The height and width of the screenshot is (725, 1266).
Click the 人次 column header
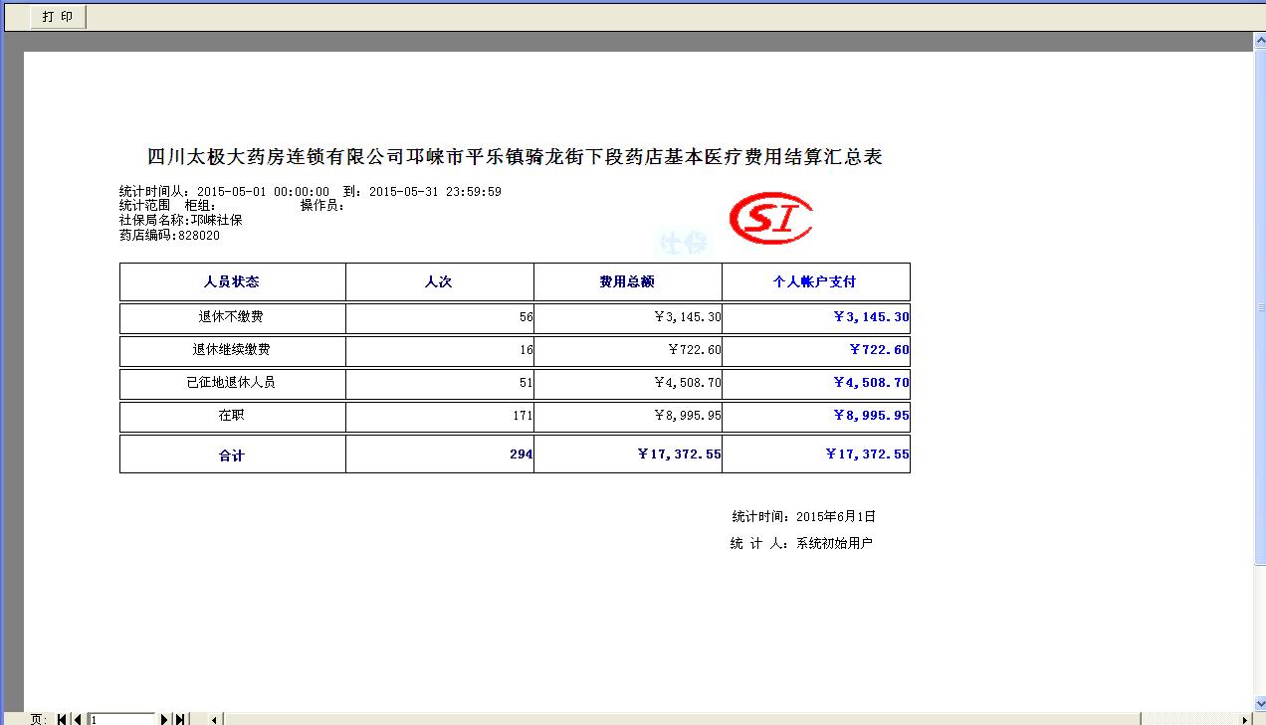[439, 282]
